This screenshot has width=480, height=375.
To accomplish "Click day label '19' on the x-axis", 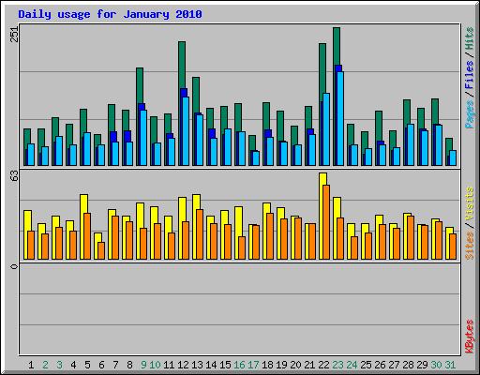I will (281, 365).
